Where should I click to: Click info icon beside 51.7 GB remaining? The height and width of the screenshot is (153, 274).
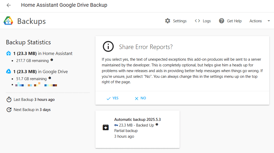50,78
